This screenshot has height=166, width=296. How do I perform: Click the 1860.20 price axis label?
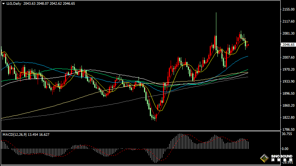click(x=288, y=106)
